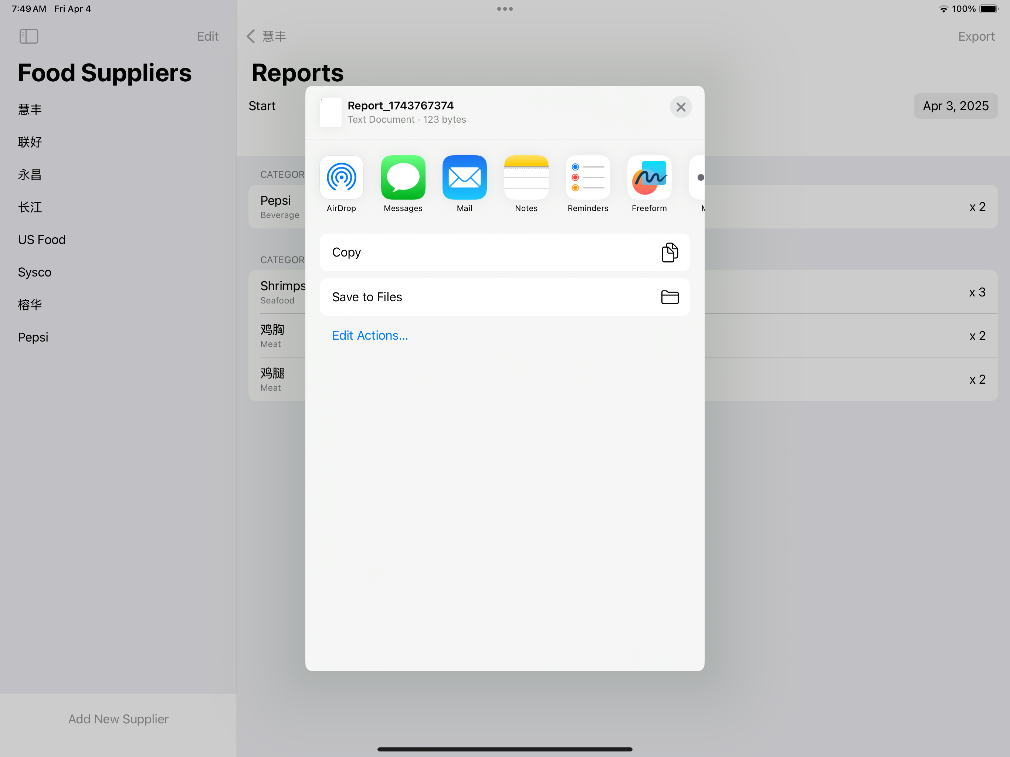The width and height of the screenshot is (1010, 757).
Task: Tap Add New Supplier button
Action: coord(118,719)
